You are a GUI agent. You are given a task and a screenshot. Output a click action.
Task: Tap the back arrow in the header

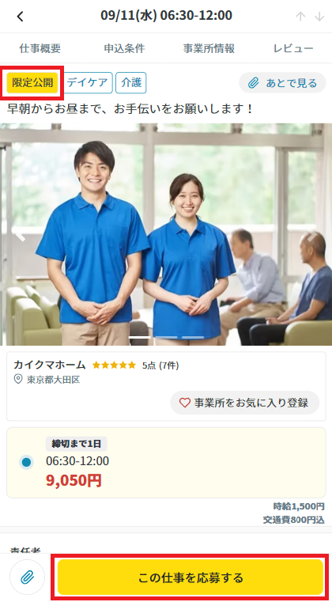click(x=21, y=17)
